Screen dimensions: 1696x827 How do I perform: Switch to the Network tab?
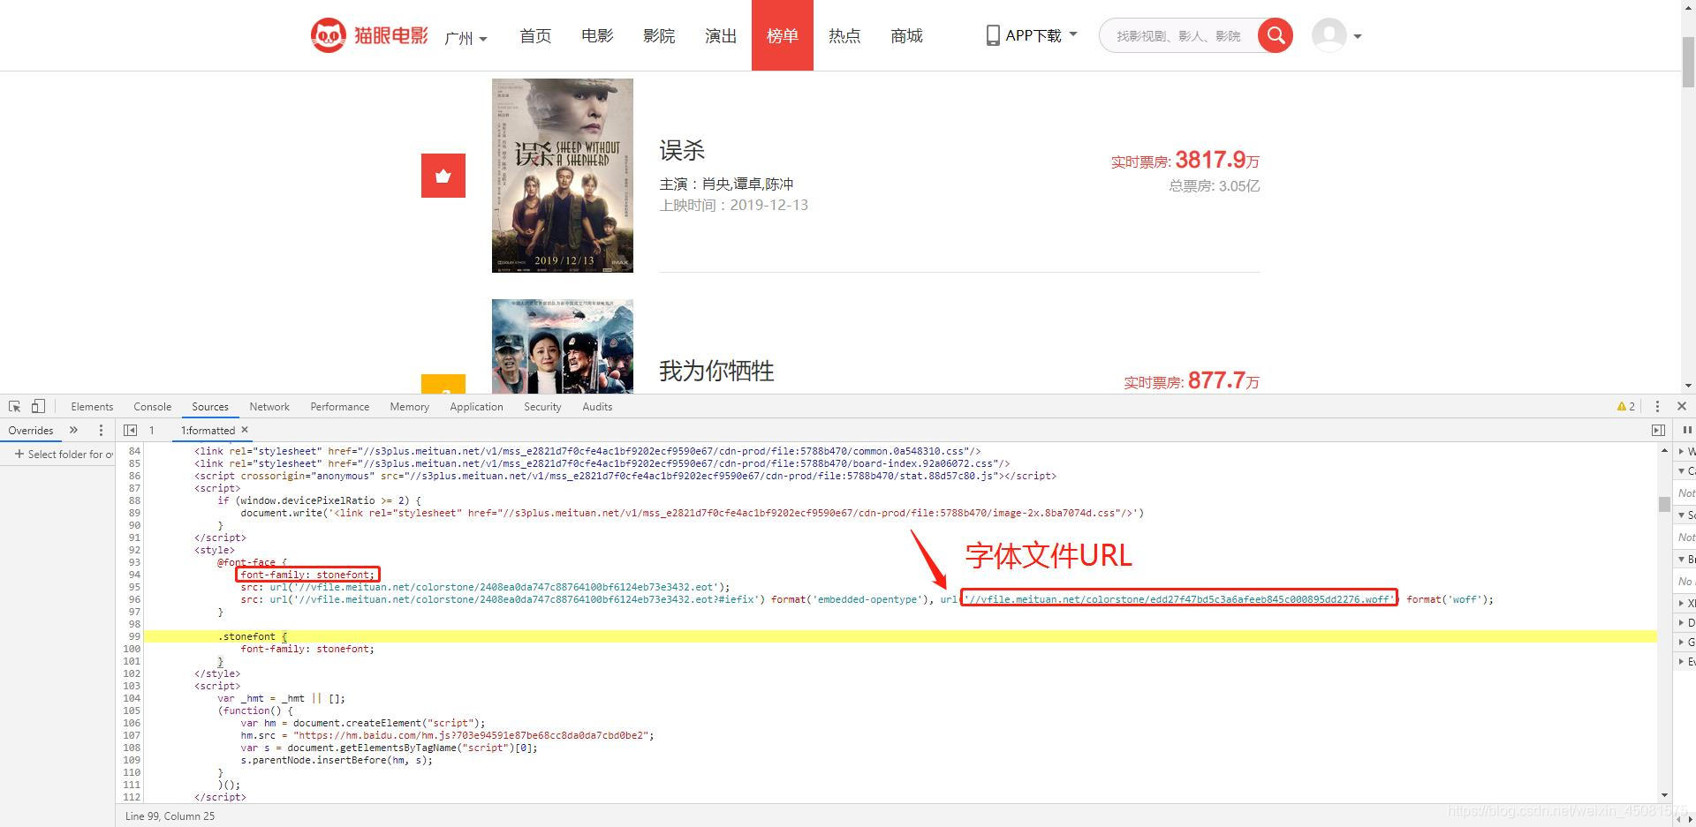[x=269, y=406]
